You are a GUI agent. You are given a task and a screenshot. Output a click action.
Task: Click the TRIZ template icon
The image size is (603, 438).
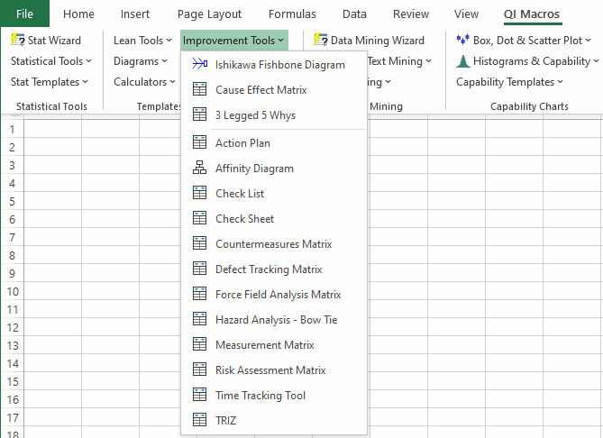199,420
